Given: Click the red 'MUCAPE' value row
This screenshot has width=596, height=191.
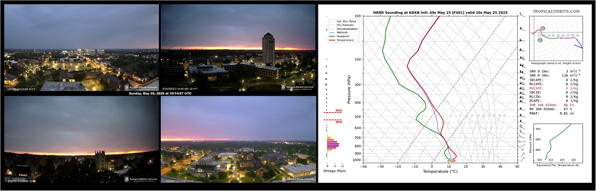Looking at the screenshot, I should (x=554, y=88).
